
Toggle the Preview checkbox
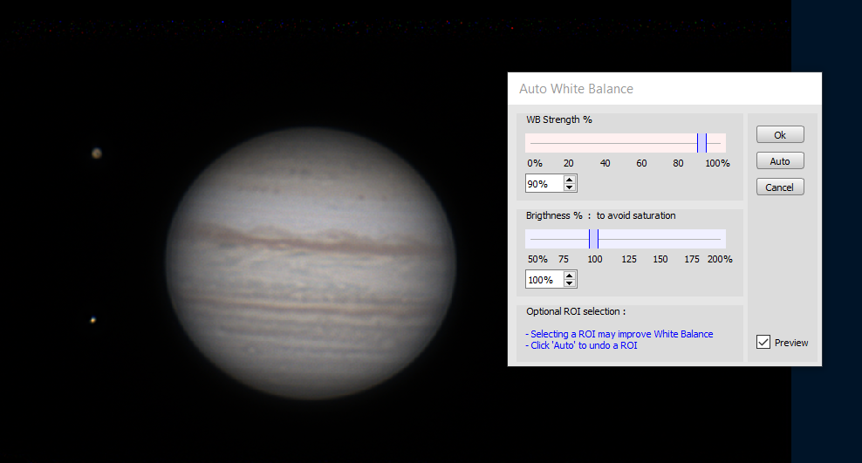tap(763, 342)
